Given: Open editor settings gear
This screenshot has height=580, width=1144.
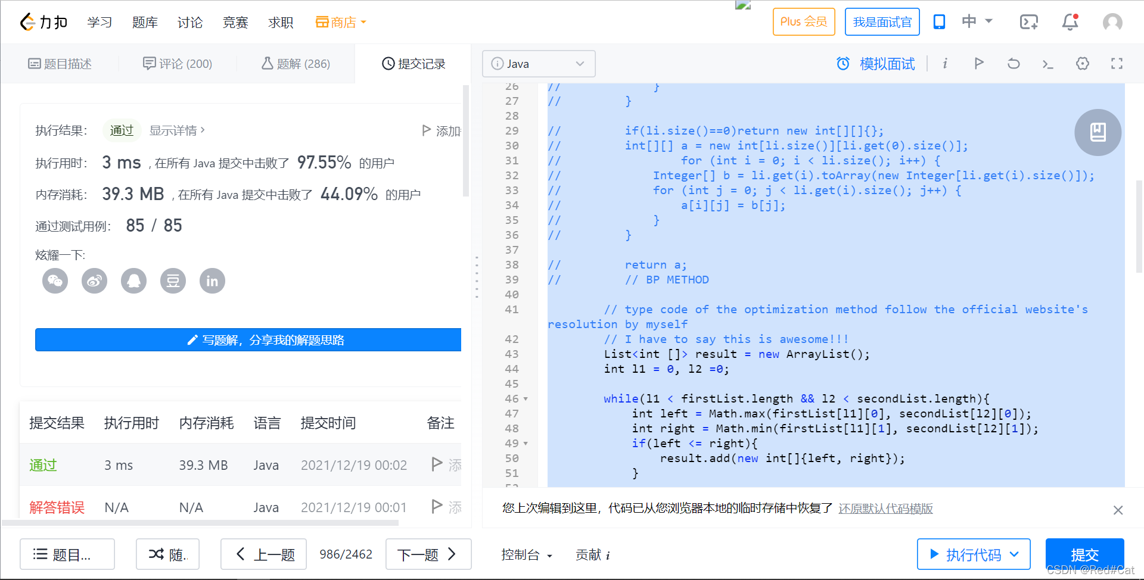Looking at the screenshot, I should (x=1083, y=63).
